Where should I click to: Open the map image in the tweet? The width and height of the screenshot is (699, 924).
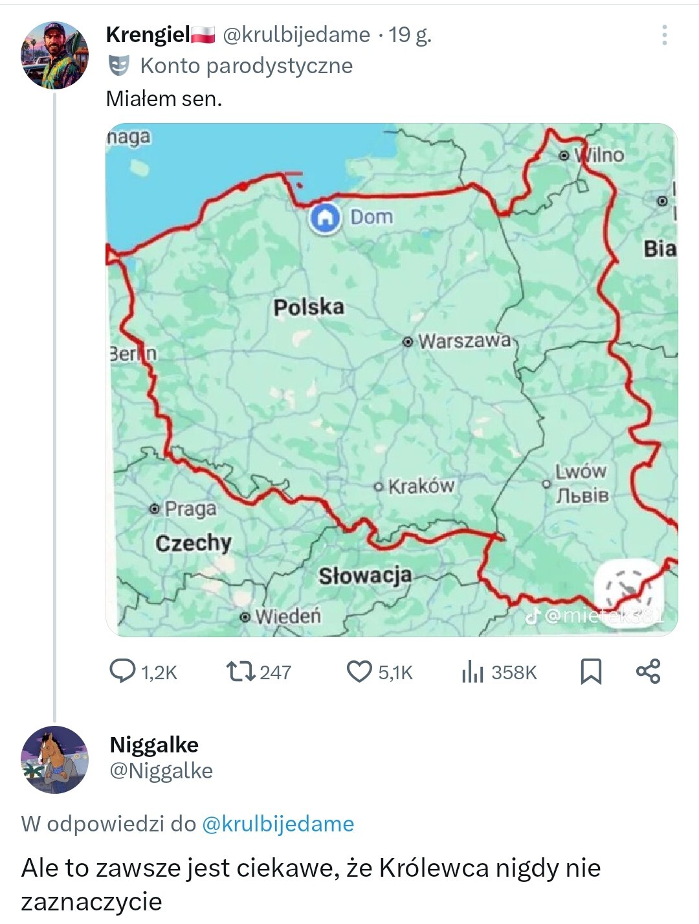(x=392, y=379)
